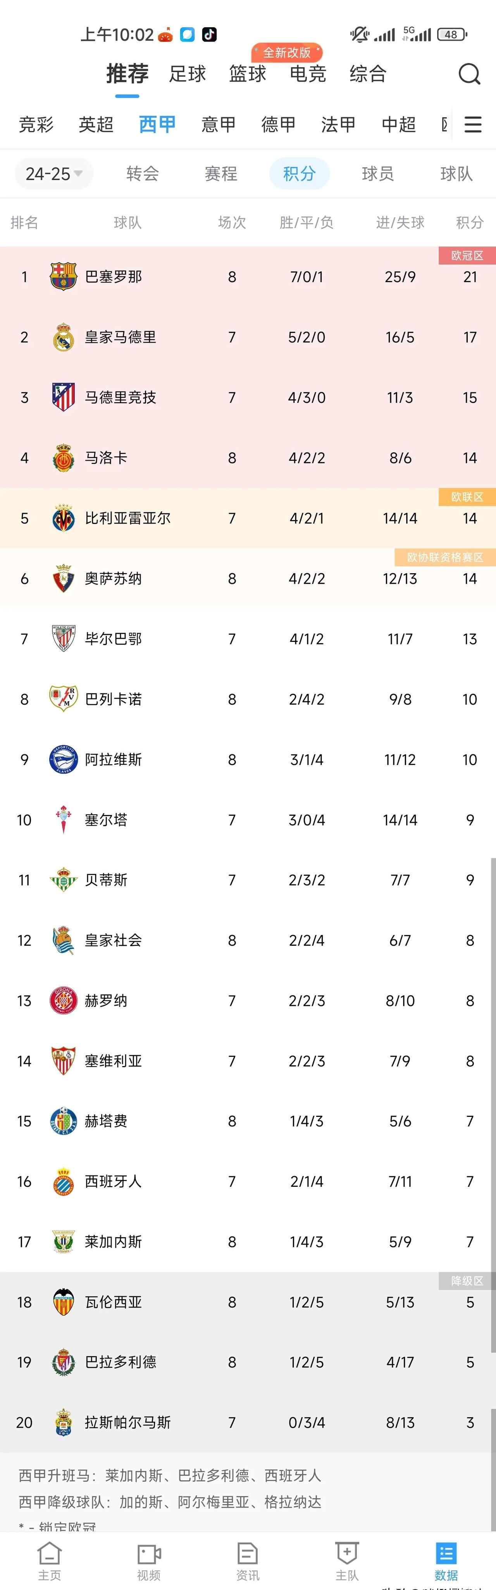Switch to the 足球 top tab
The image size is (496, 1590).
click(187, 74)
